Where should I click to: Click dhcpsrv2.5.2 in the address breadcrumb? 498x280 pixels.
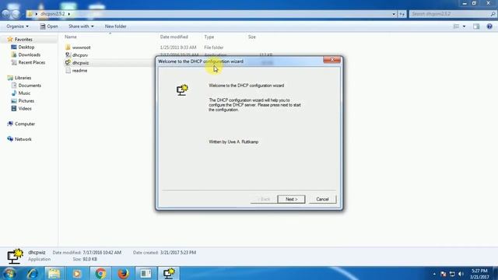coord(53,14)
